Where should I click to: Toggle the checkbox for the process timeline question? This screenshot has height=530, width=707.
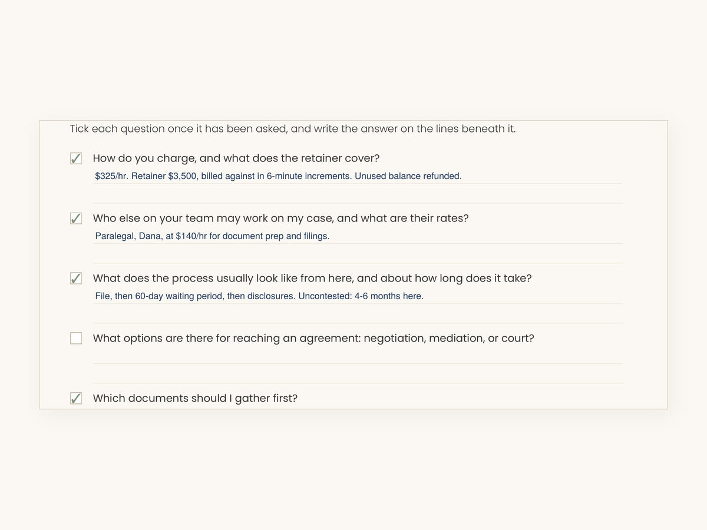coord(76,279)
